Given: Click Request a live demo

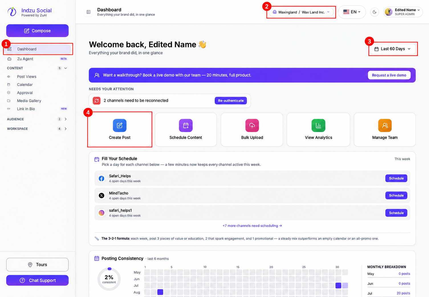Looking at the screenshot, I should tap(389, 75).
